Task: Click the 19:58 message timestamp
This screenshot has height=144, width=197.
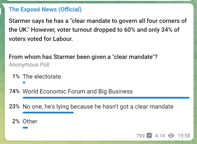Action: pos(184,136)
